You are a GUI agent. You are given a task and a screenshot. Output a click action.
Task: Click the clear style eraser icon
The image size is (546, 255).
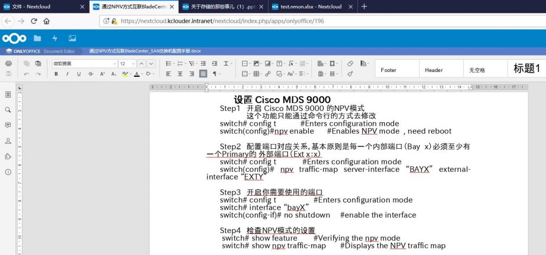point(350,63)
